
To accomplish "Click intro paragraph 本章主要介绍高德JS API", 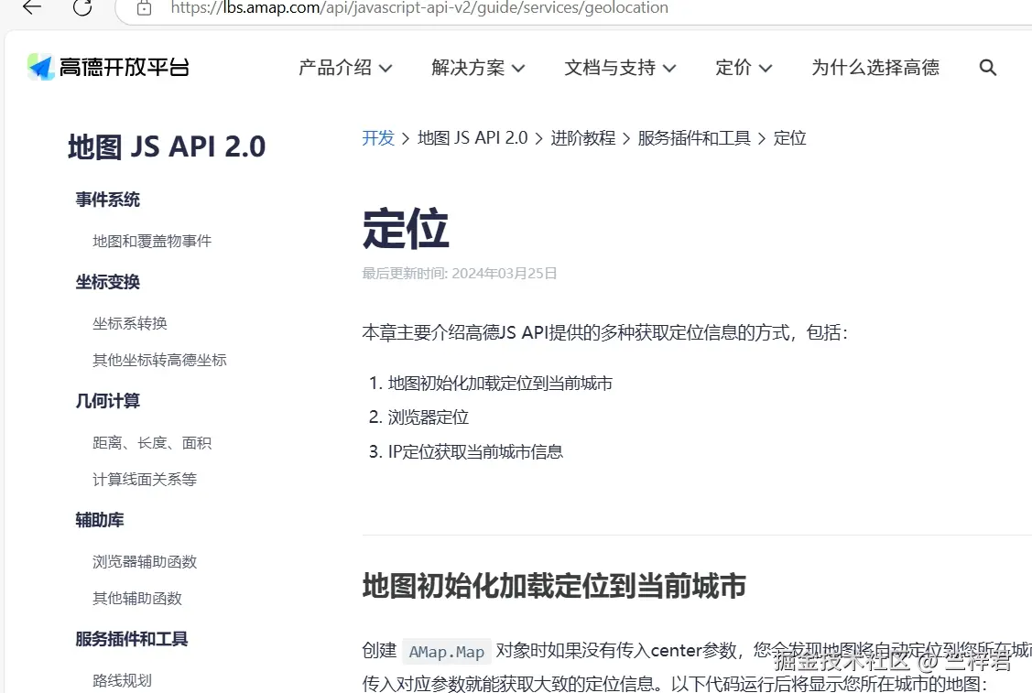I will (x=605, y=332).
